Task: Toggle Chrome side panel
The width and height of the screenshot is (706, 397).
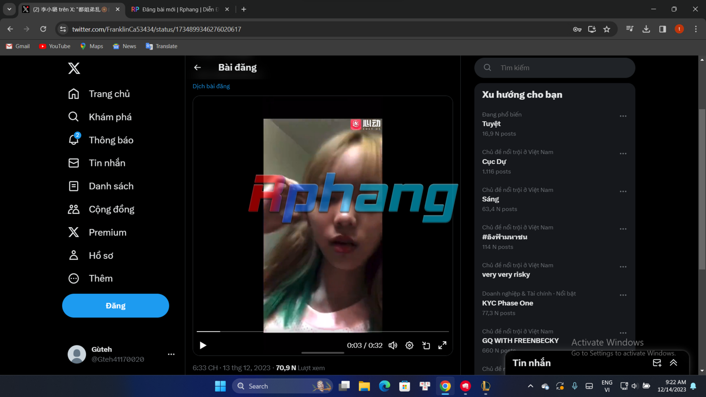Action: coord(662,29)
